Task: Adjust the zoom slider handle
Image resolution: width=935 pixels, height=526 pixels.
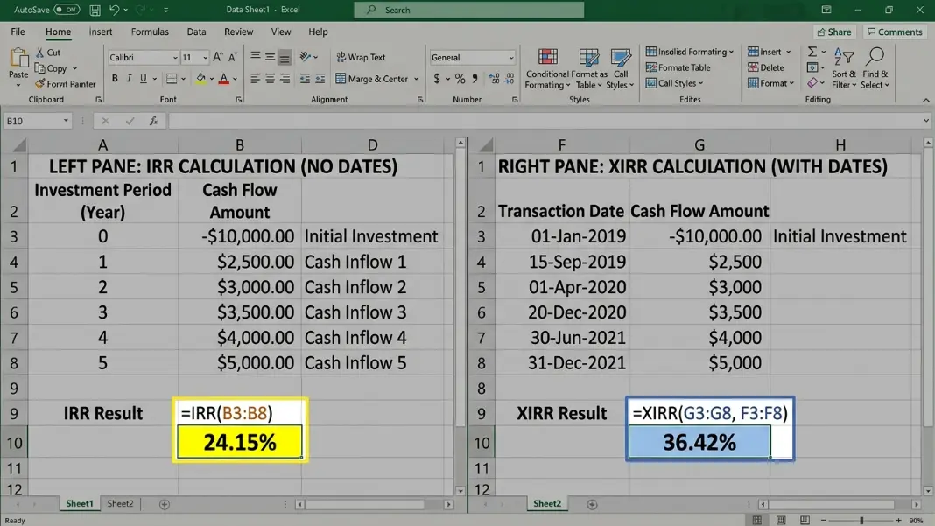Action: (x=861, y=521)
